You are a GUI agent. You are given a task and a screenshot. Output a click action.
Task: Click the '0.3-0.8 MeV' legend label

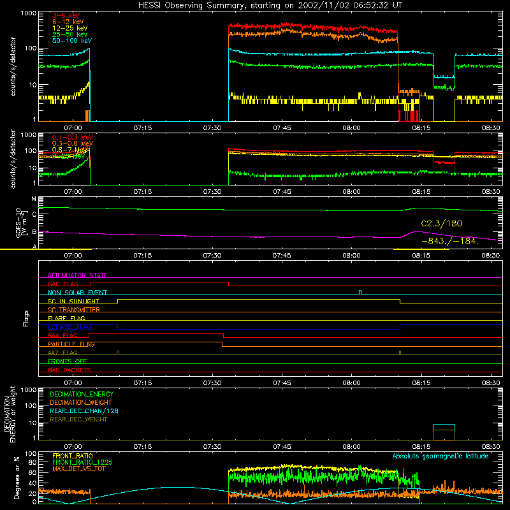(x=73, y=143)
